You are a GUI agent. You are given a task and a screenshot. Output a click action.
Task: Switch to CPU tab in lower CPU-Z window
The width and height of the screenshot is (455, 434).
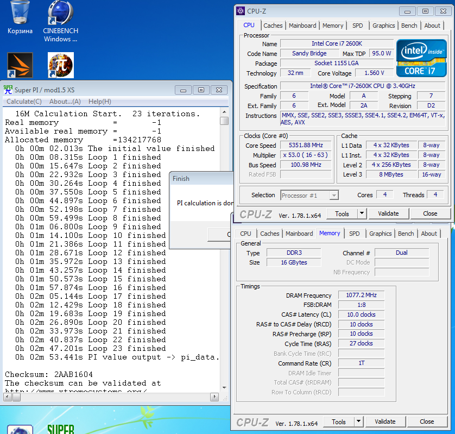(245, 234)
